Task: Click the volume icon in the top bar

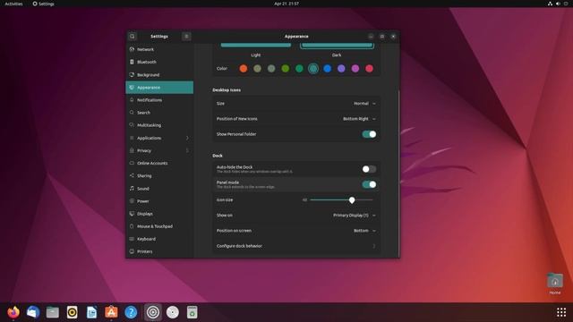Action: 558,4
